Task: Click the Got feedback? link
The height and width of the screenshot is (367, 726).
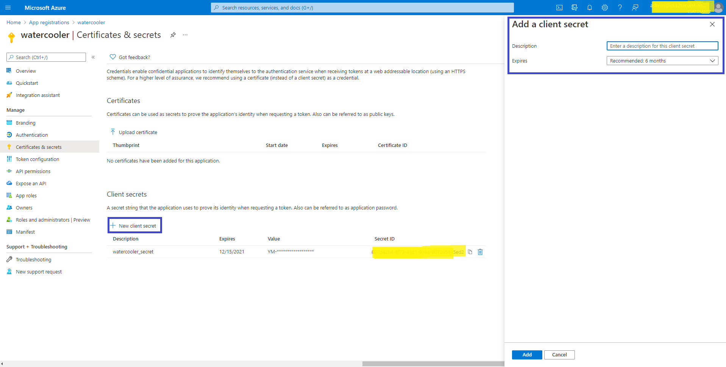Action: point(134,57)
